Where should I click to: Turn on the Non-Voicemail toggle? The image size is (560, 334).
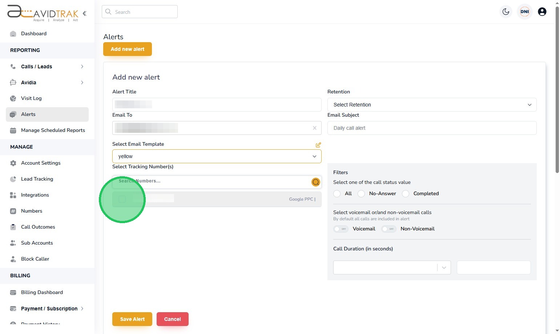pyautogui.click(x=388, y=229)
